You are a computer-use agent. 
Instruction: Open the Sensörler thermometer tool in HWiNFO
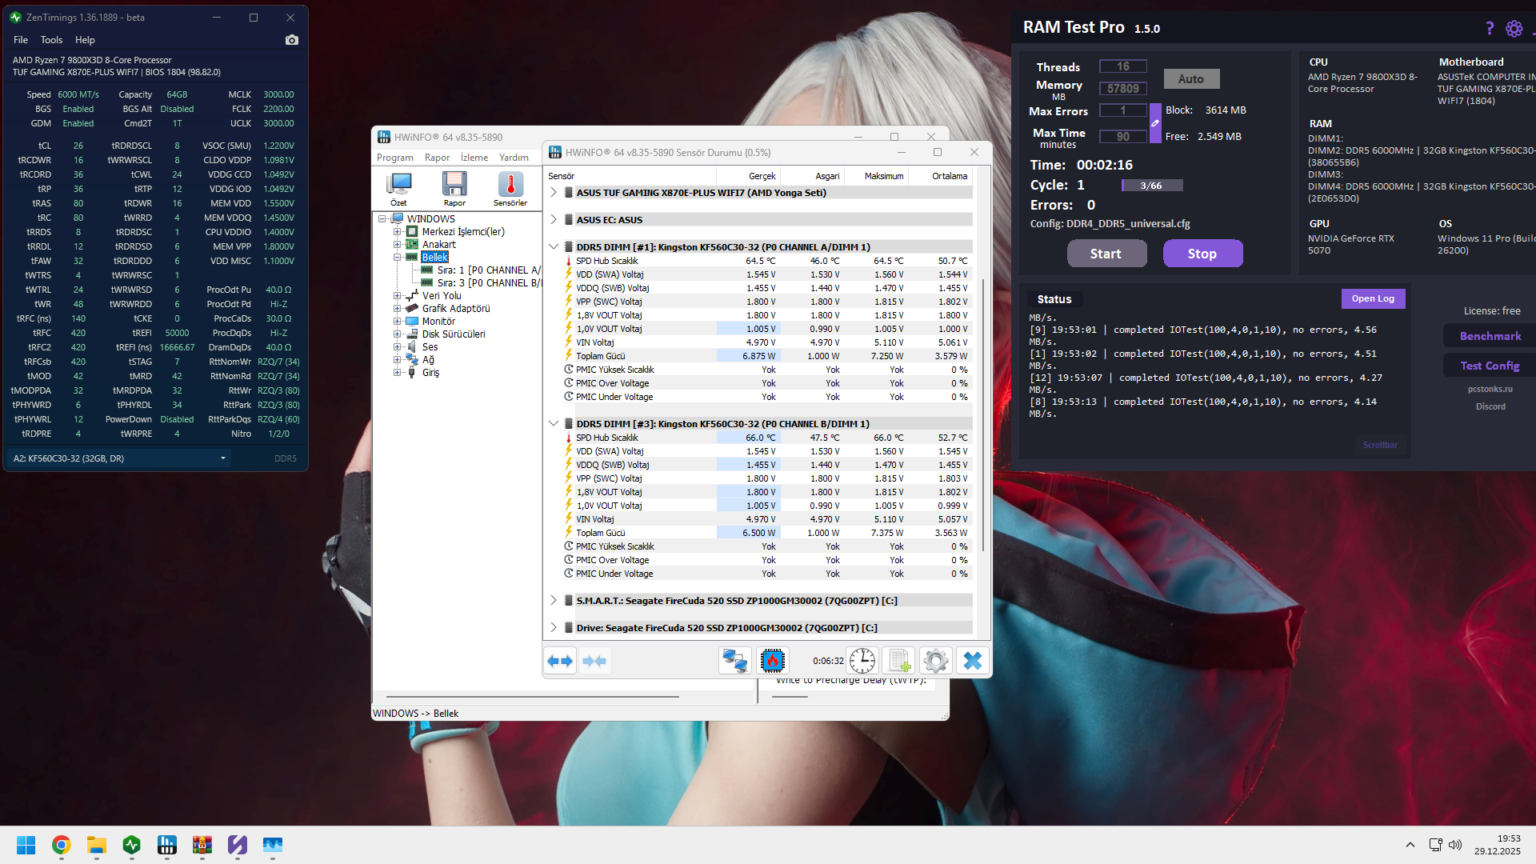510,190
